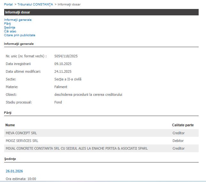206x182 pixels.
Task: Jump to Informații generale anchor link
Action: [18, 20]
